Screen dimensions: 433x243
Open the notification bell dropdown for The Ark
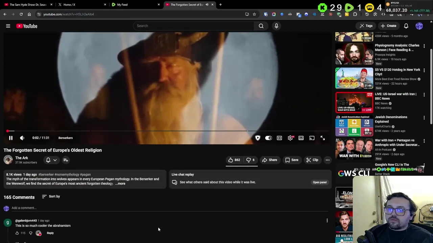(x=51, y=160)
